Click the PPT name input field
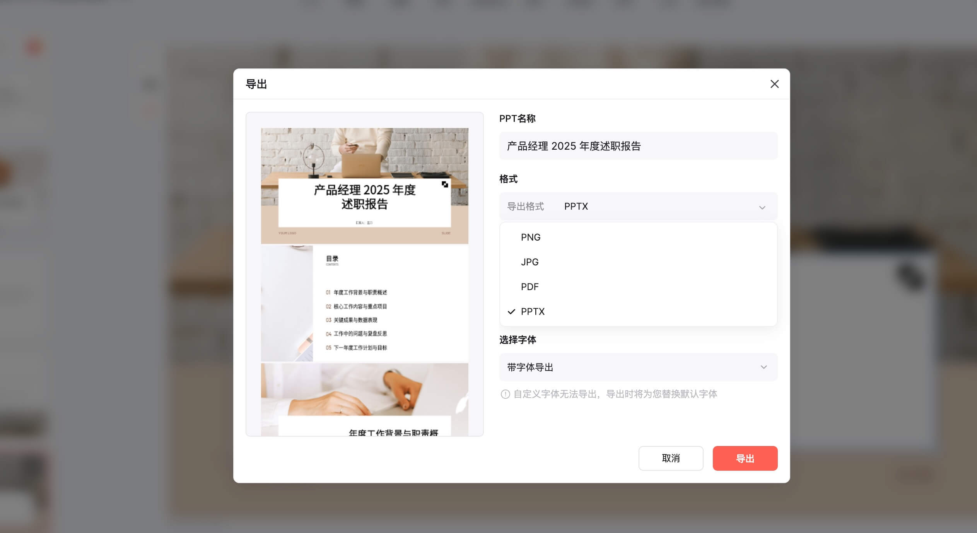Screen dimensions: 977x533 (637, 146)
